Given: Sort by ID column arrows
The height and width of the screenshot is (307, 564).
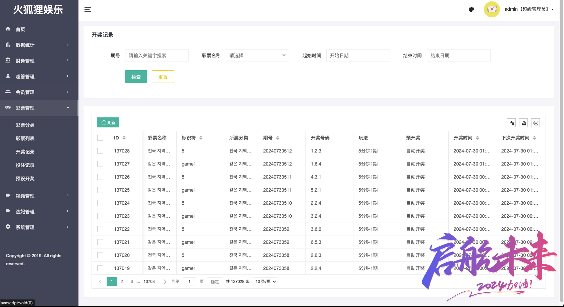Looking at the screenshot, I should [x=124, y=138].
